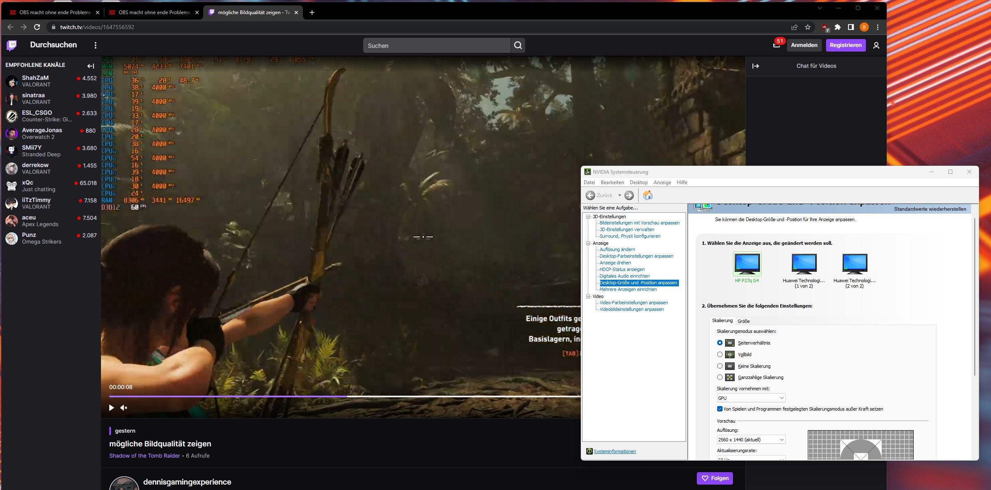Open the NVIDIA Hilfe menu
This screenshot has width=991, height=490.
point(682,182)
